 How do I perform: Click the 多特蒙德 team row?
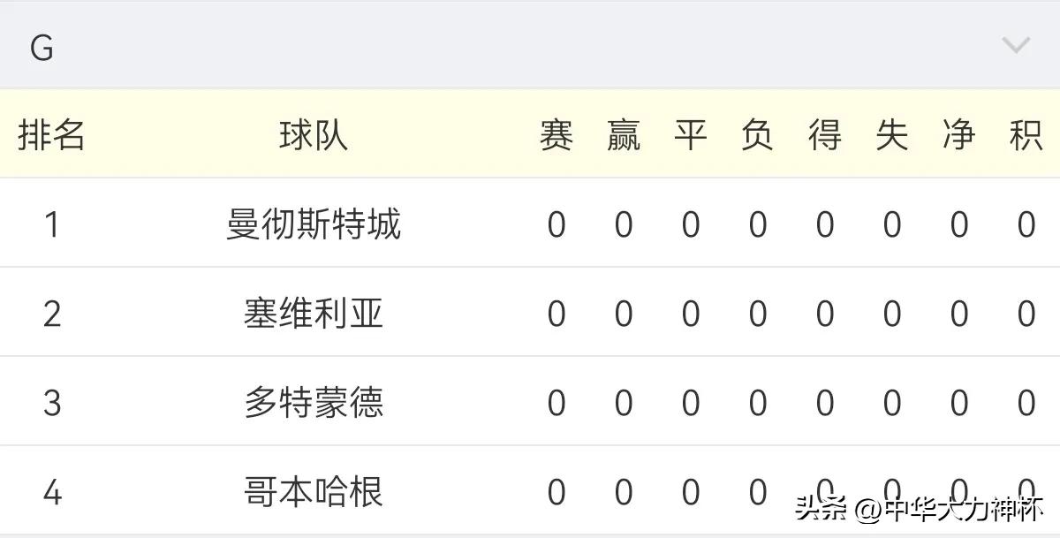tap(313, 400)
